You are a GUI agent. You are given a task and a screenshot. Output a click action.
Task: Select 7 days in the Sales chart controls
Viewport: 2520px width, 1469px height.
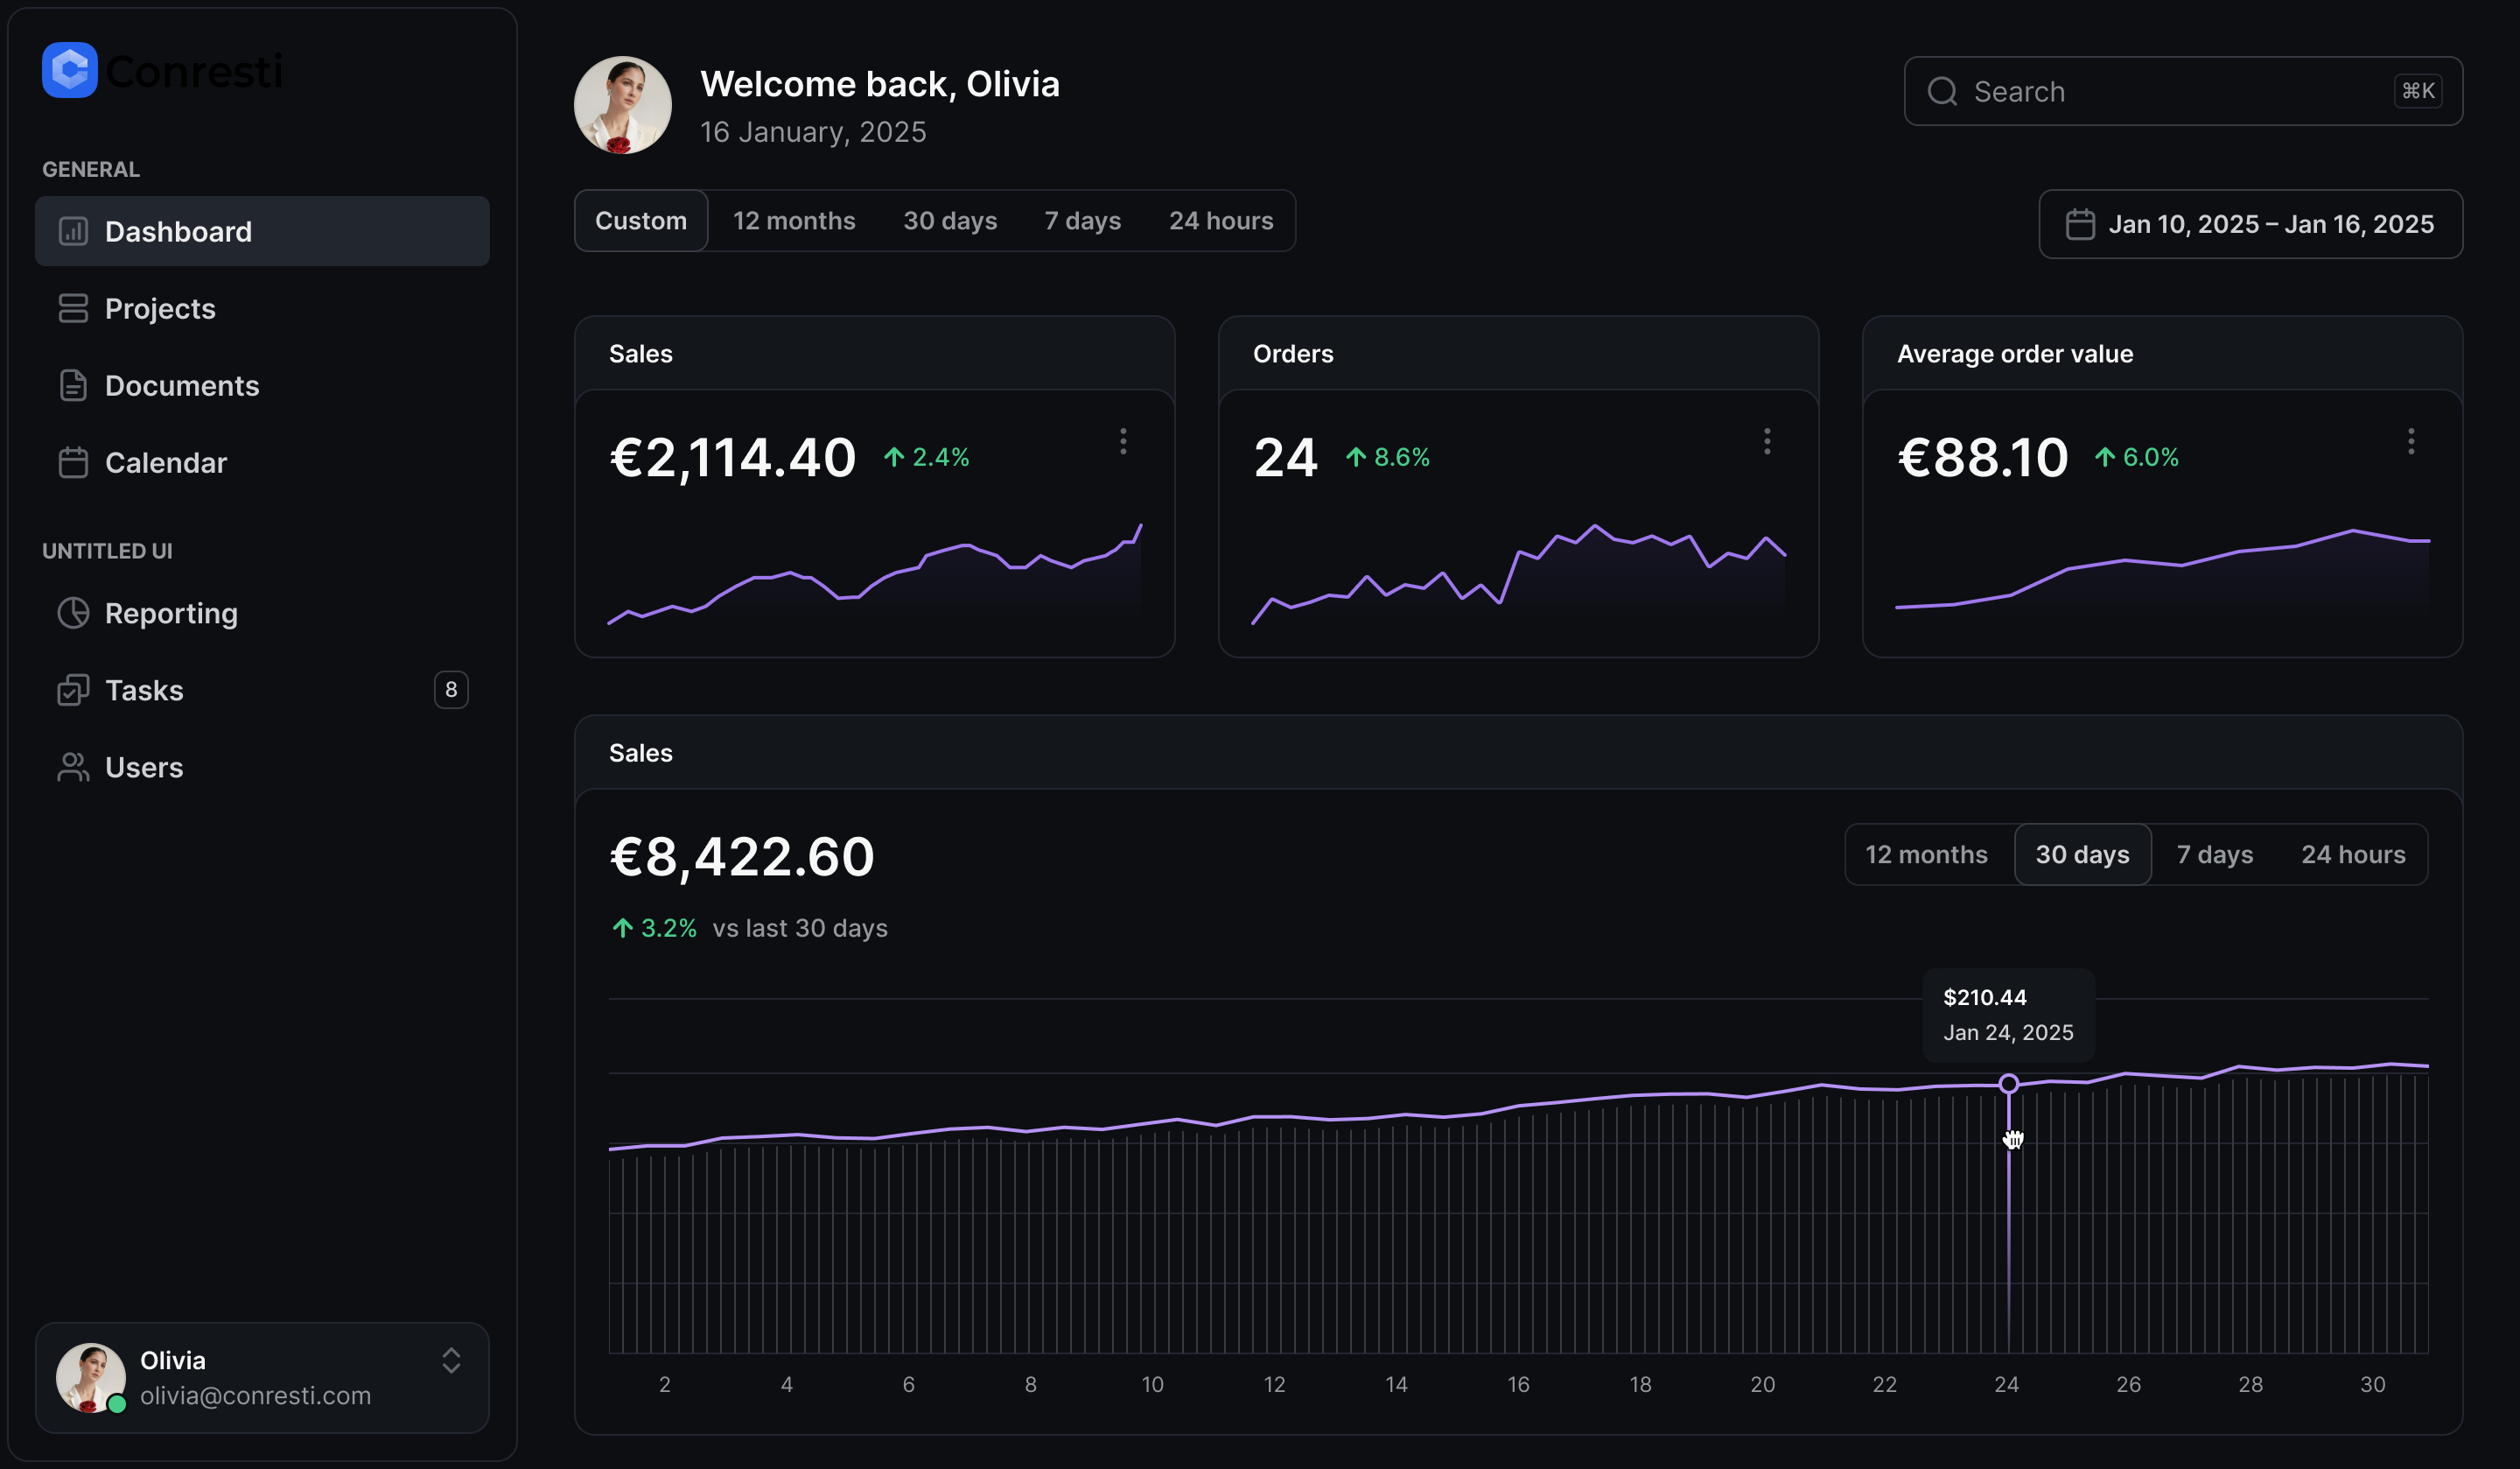[x=2215, y=854]
